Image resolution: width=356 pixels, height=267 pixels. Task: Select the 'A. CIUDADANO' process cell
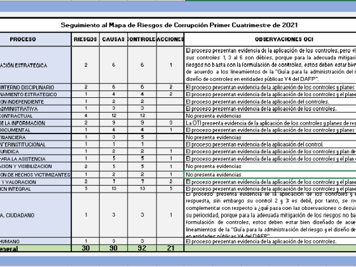point(36,215)
